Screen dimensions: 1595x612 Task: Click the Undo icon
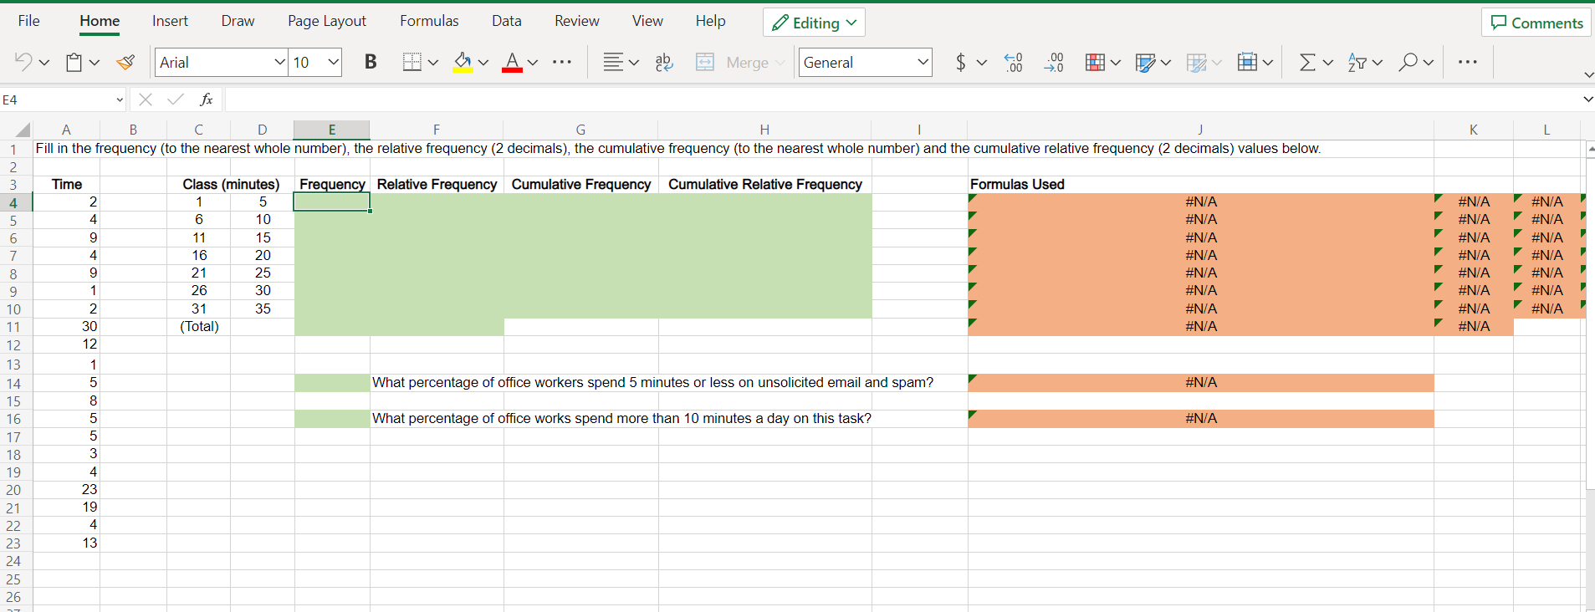pyautogui.click(x=23, y=62)
